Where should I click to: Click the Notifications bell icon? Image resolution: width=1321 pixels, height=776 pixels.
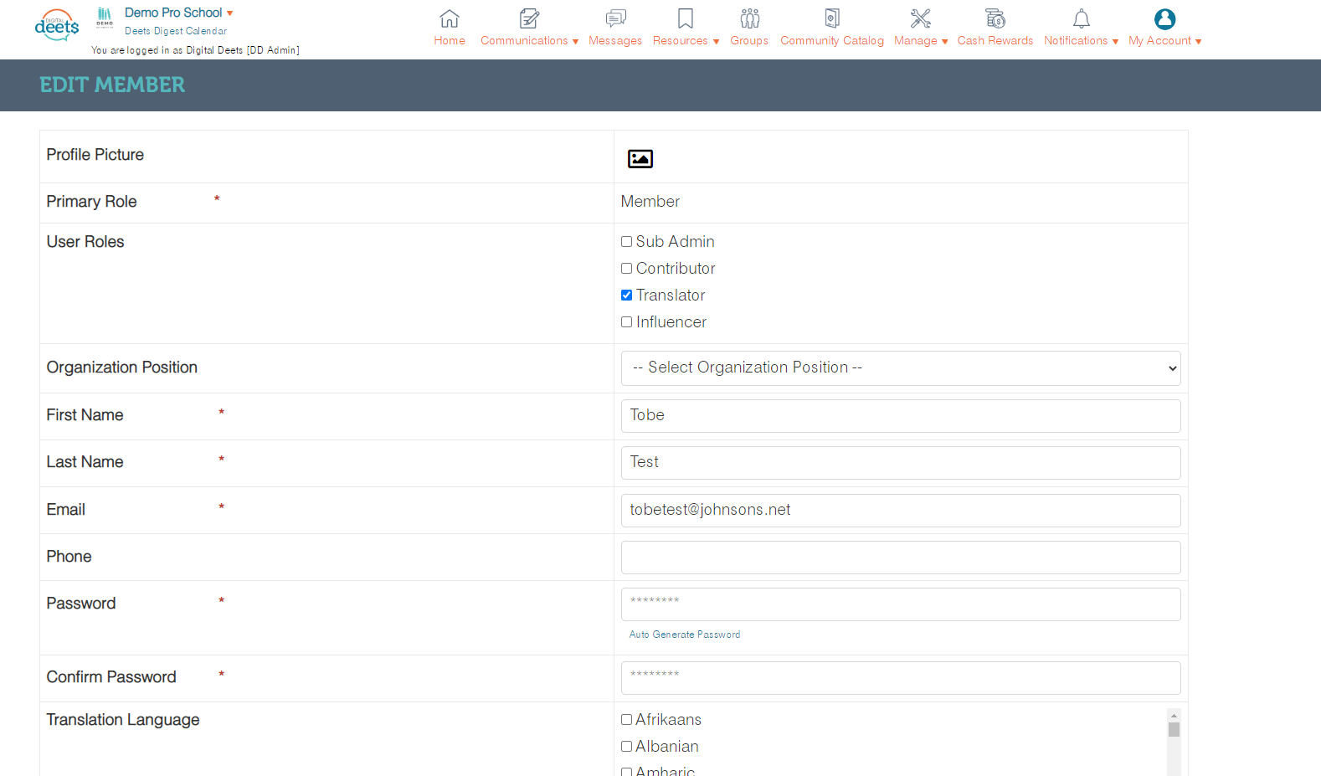1082,18
